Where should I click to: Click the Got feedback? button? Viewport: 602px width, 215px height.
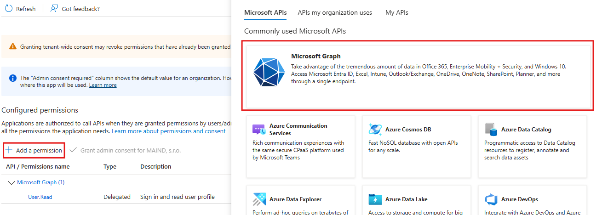pyautogui.click(x=75, y=9)
